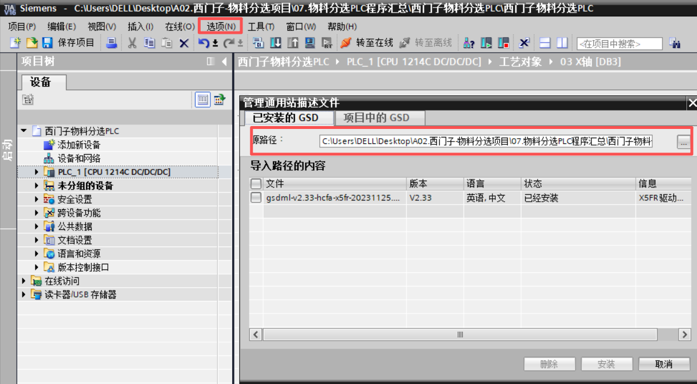Image resolution: width=697 pixels, height=384 pixels.
Task: Click the Cut scissors icon
Action: (132, 43)
